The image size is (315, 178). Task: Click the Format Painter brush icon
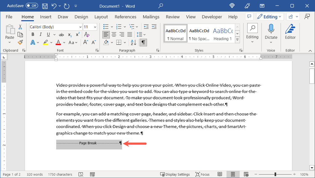[x=20, y=42]
